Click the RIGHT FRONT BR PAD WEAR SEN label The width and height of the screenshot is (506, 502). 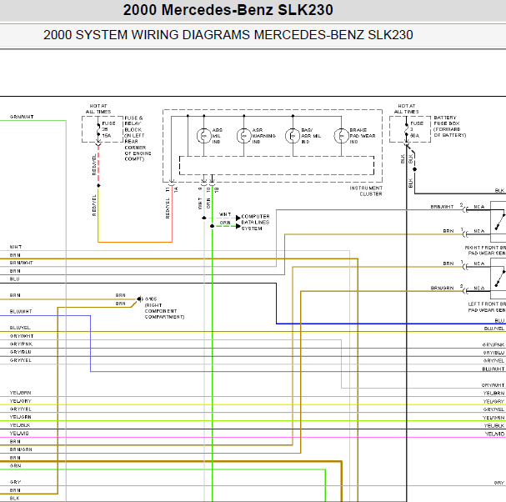point(485,250)
